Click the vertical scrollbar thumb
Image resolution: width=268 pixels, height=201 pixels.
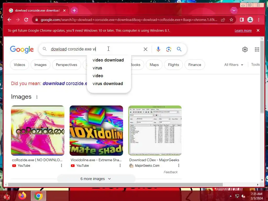[x=262, y=77]
